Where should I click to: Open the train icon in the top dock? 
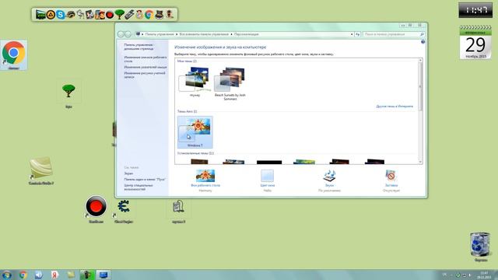click(x=40, y=14)
